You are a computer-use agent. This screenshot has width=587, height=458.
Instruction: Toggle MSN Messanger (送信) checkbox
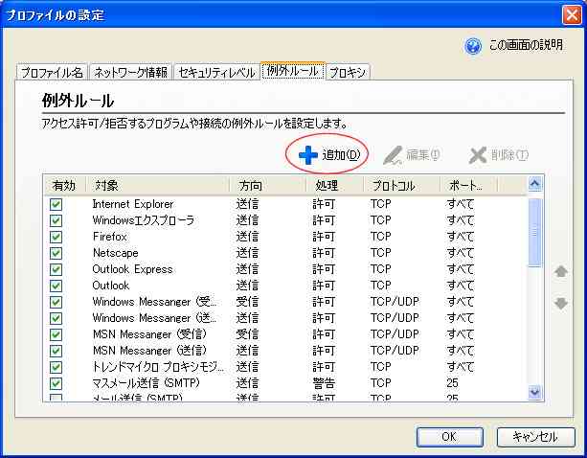coord(56,351)
